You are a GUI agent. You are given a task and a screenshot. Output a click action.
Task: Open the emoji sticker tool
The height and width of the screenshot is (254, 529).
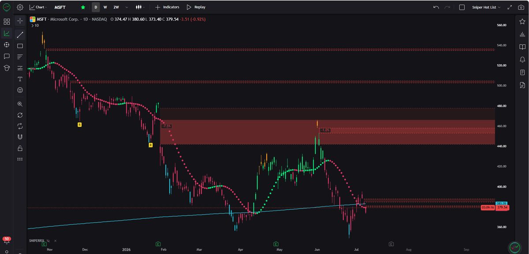[x=20, y=90]
